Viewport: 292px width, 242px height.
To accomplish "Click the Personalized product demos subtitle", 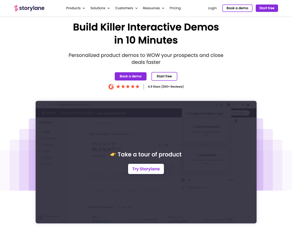I will pos(146,59).
